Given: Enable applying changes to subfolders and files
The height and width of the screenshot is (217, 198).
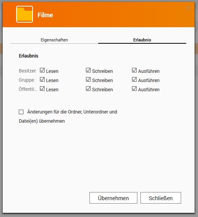Looking at the screenshot, I should click(21, 112).
